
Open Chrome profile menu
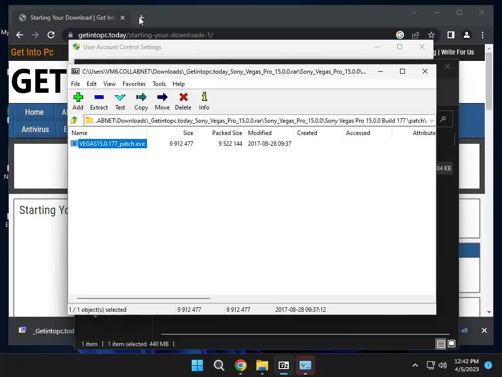[467, 35]
